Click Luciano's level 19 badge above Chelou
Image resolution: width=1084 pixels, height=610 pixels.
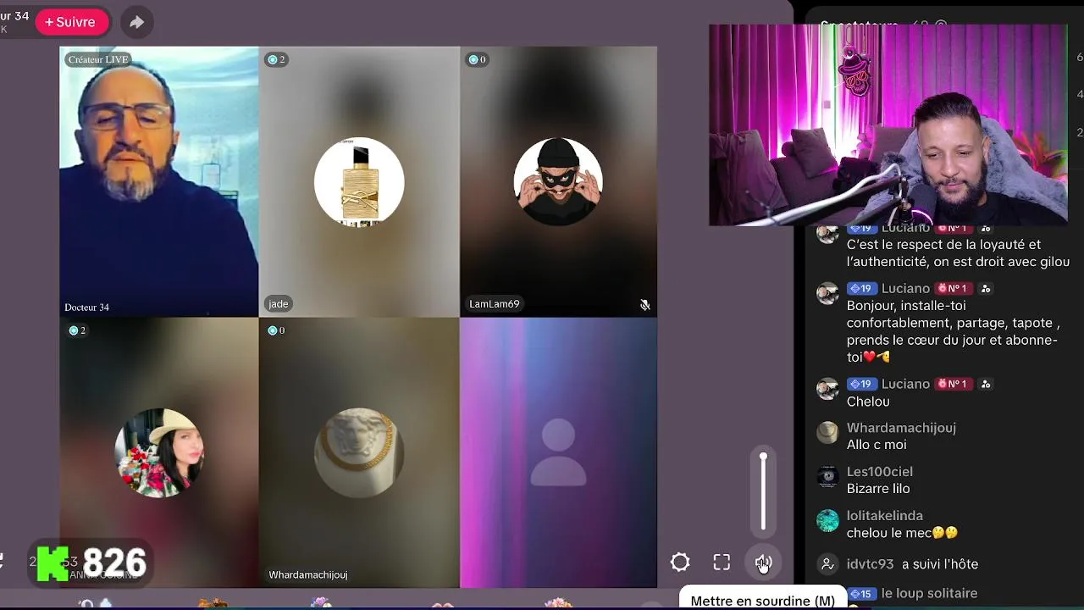pos(861,384)
